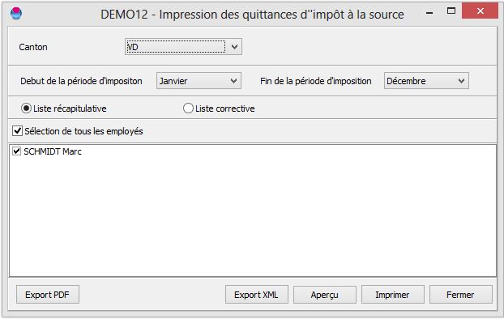
Task: Click the Export XML button
Action: [257, 295]
